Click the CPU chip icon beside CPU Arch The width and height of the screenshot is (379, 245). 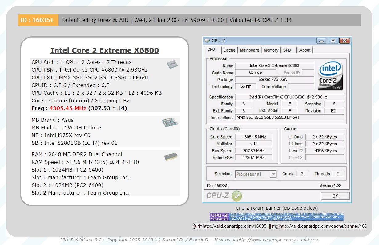[172, 64]
